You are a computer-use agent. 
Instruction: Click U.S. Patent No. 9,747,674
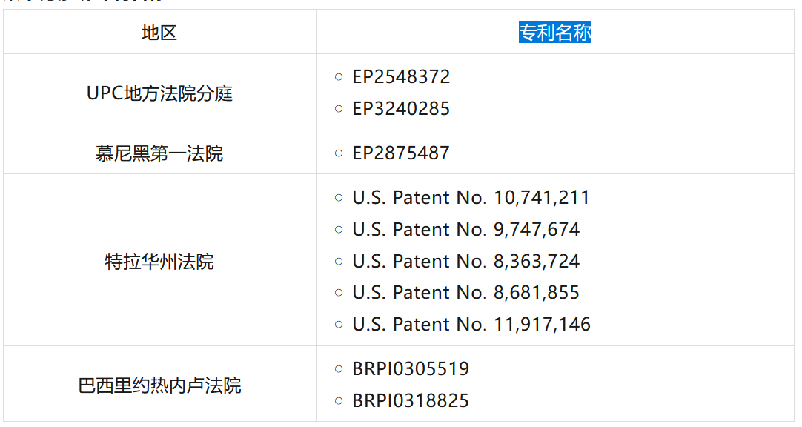tap(465, 230)
